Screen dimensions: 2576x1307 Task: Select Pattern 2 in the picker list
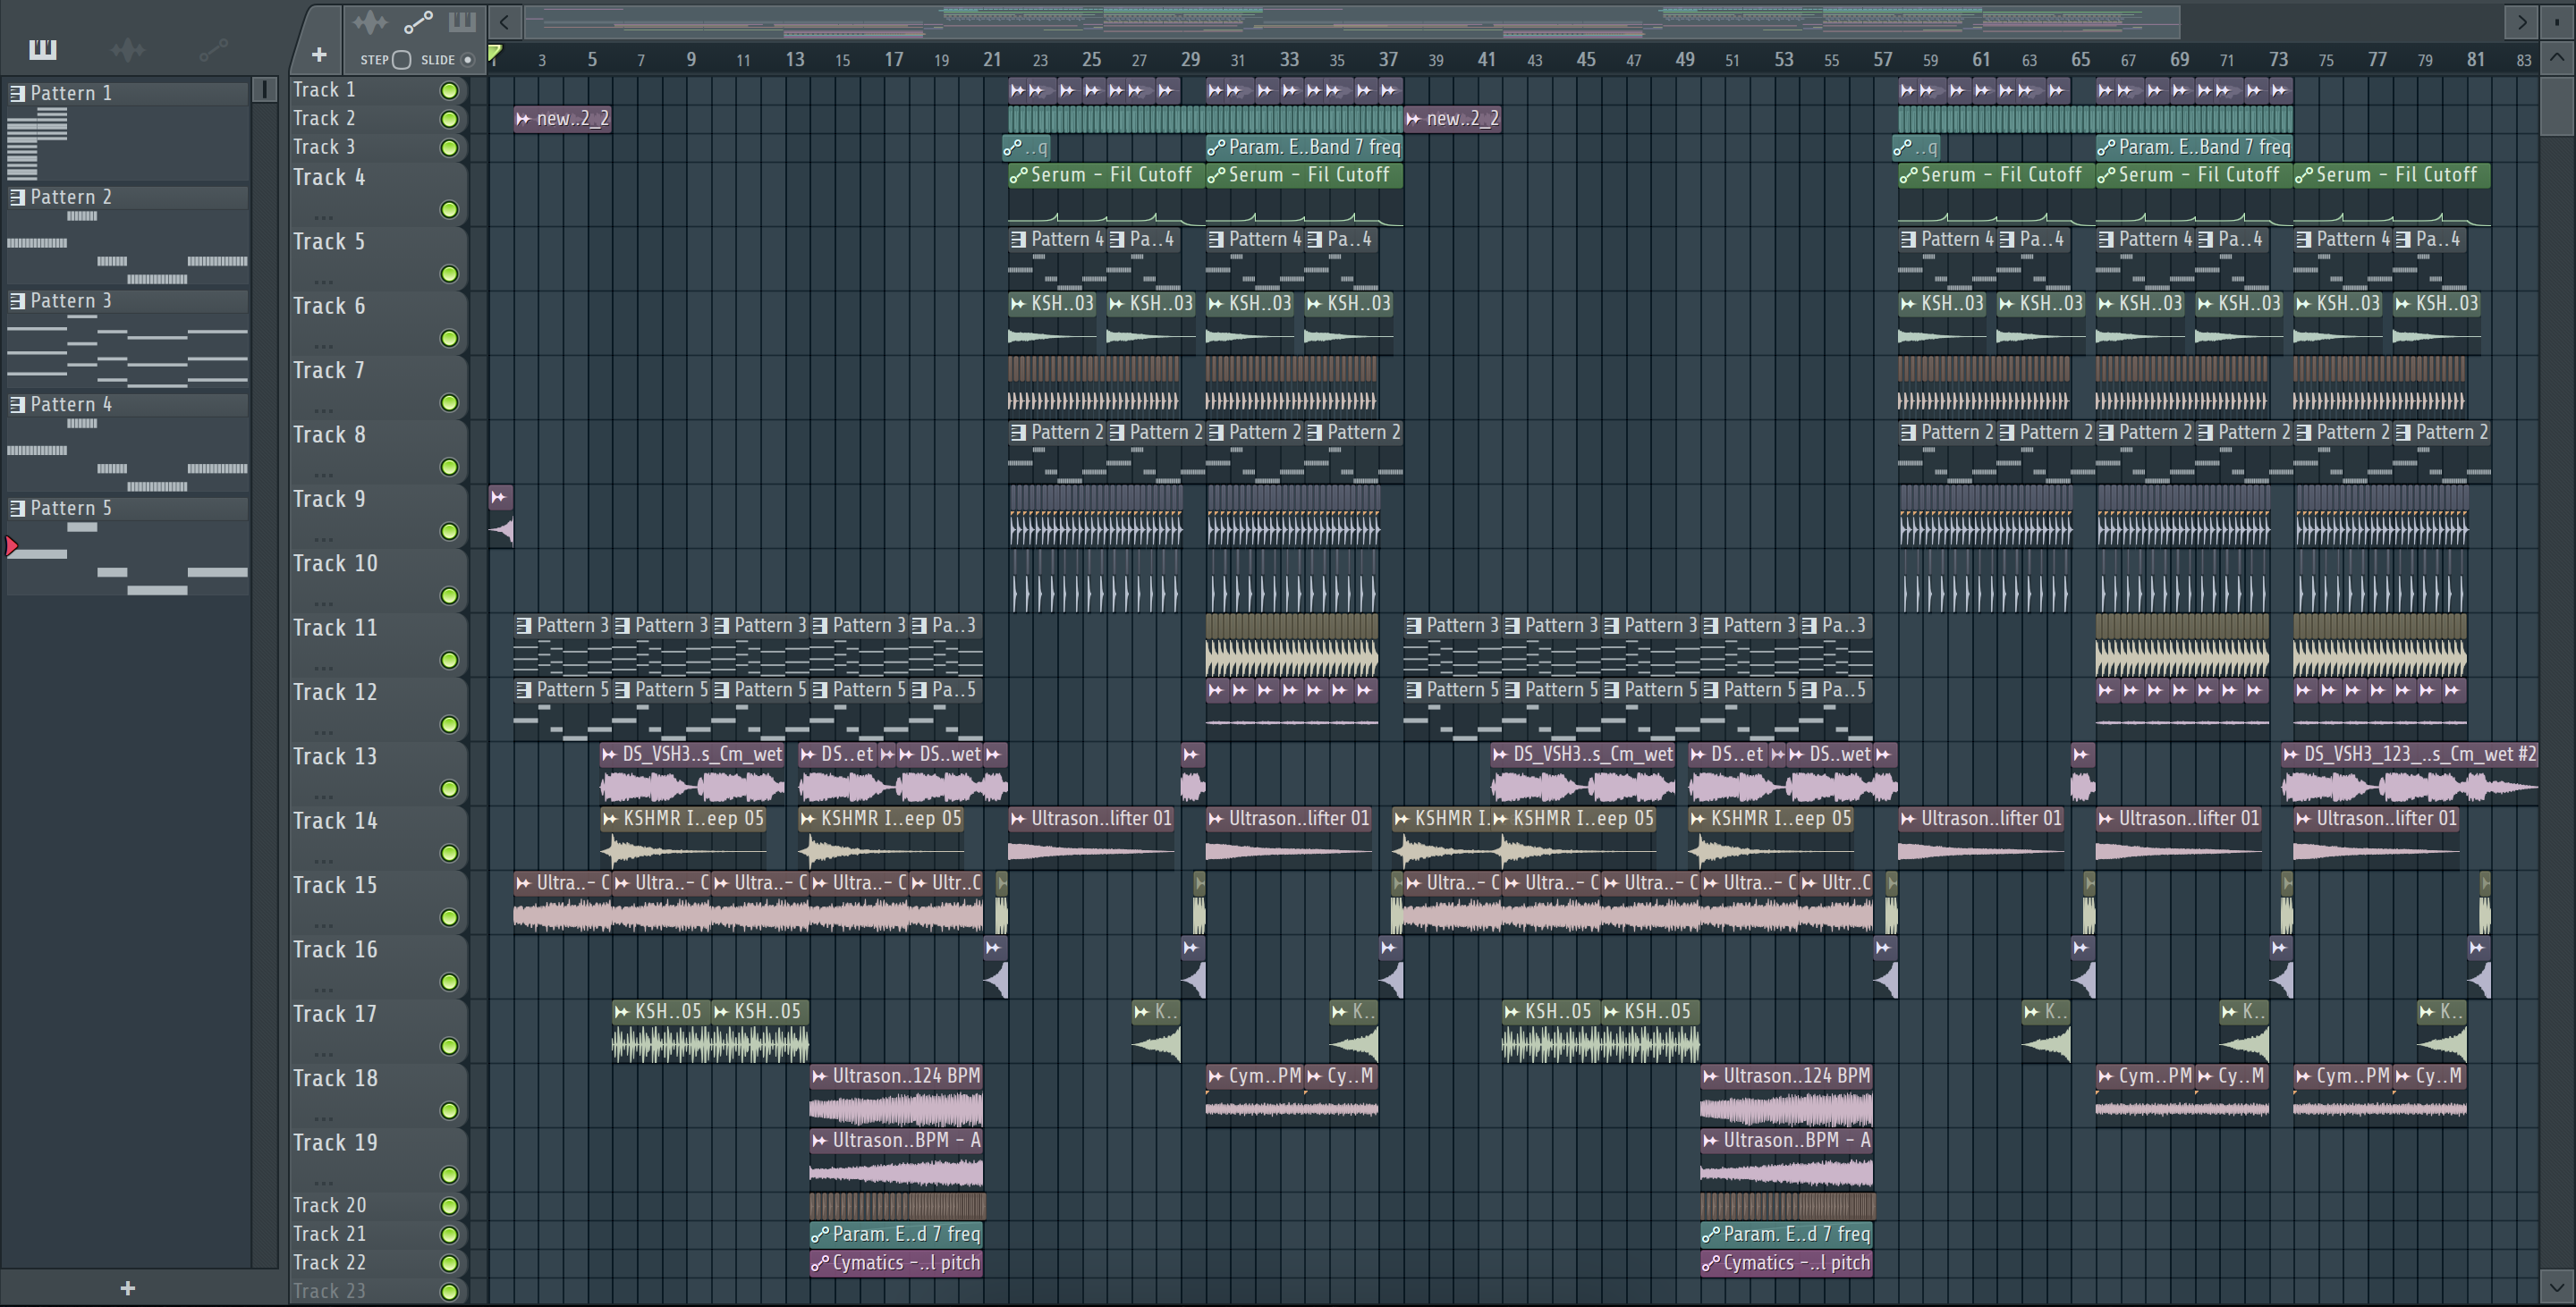pyautogui.click(x=128, y=197)
